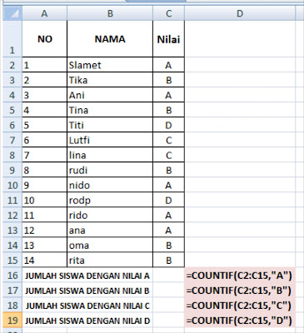The width and height of the screenshot is (304, 333).
Task: Select the cell containing Tika
Action: [x=110, y=80]
